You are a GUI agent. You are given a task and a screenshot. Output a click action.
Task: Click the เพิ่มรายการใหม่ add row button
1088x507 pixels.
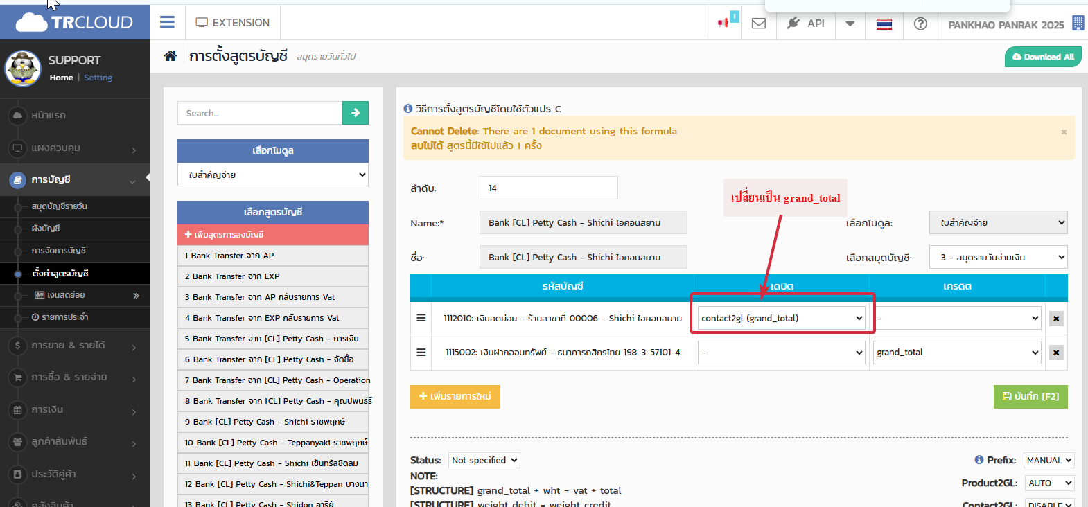[455, 396]
